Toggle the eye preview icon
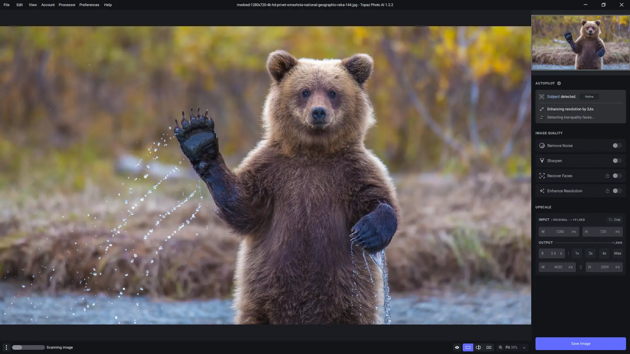 pos(457,347)
